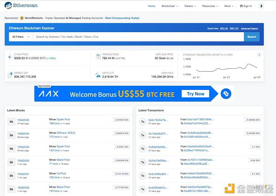Click the Latest Blocks heading
This screenshot has width=276, height=196.
pos(16,110)
